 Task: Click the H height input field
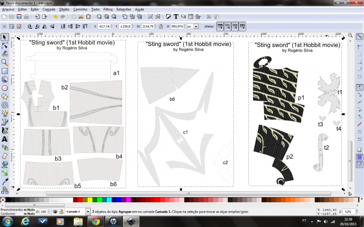(x=177, y=26)
